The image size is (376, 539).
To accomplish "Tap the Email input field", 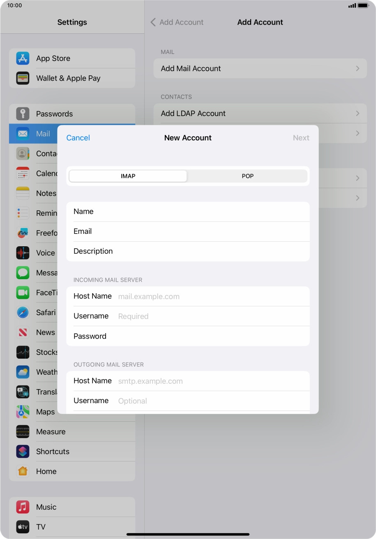I will coord(188,231).
